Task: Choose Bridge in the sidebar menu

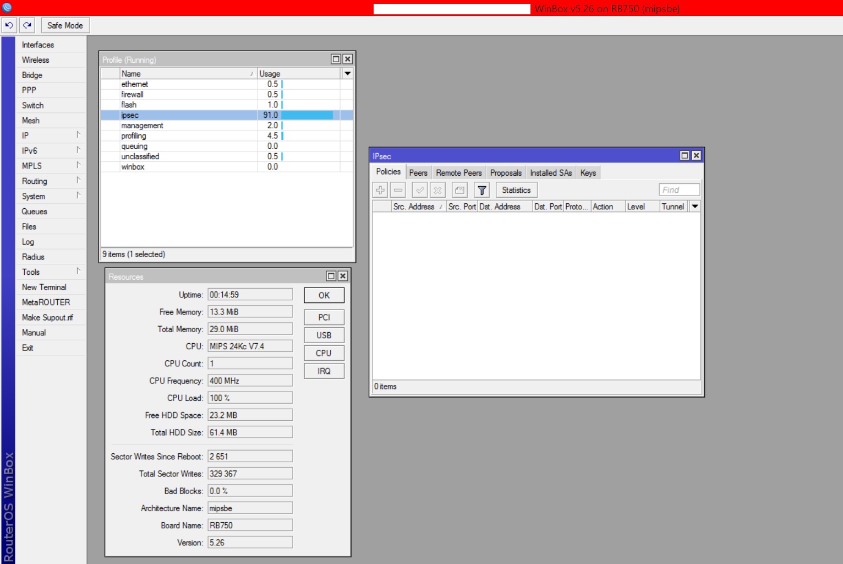Action: point(51,75)
